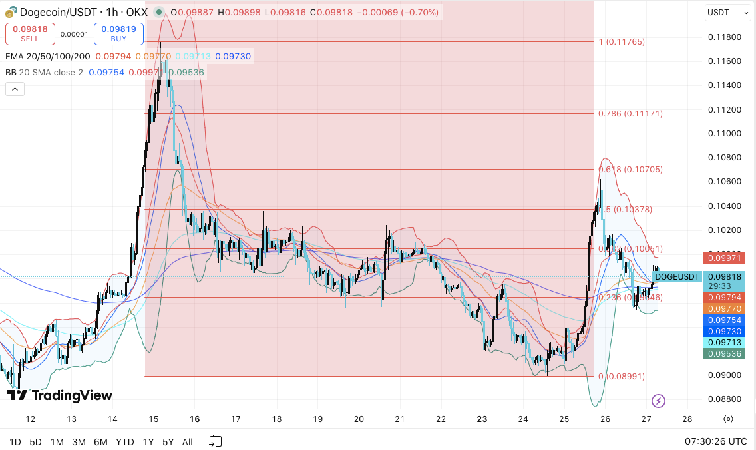
Task: Select the 1D time range
Action: pyautogui.click(x=15, y=442)
